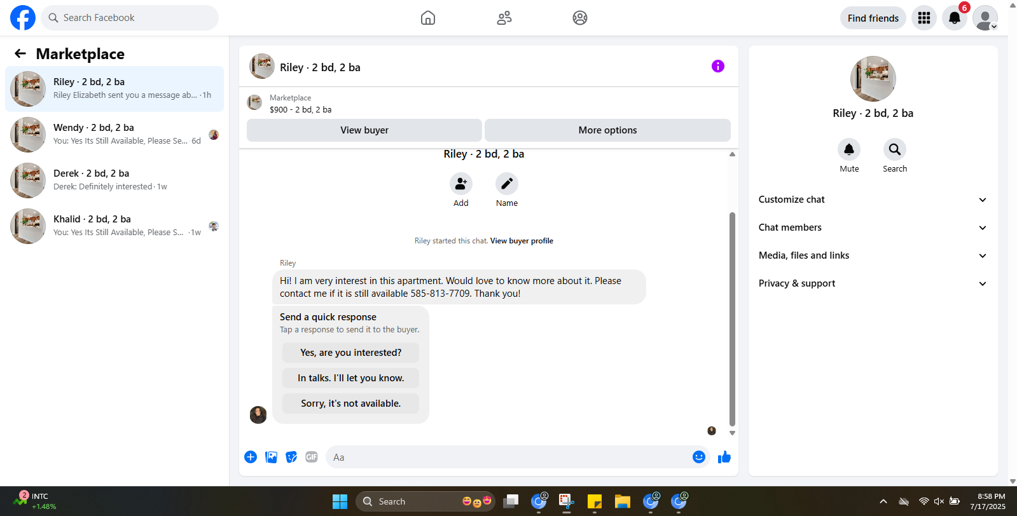Open File Explorer from the taskbar
Screen dimensions: 1017x516
tap(622, 501)
